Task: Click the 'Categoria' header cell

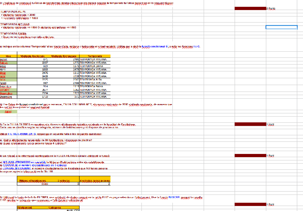Action: tap(54, 207)
